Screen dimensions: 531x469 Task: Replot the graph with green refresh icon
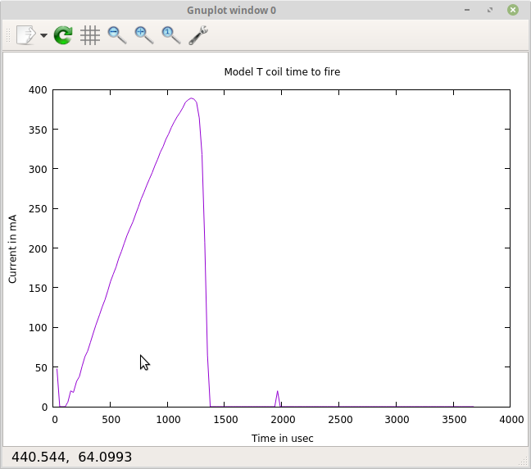point(63,35)
